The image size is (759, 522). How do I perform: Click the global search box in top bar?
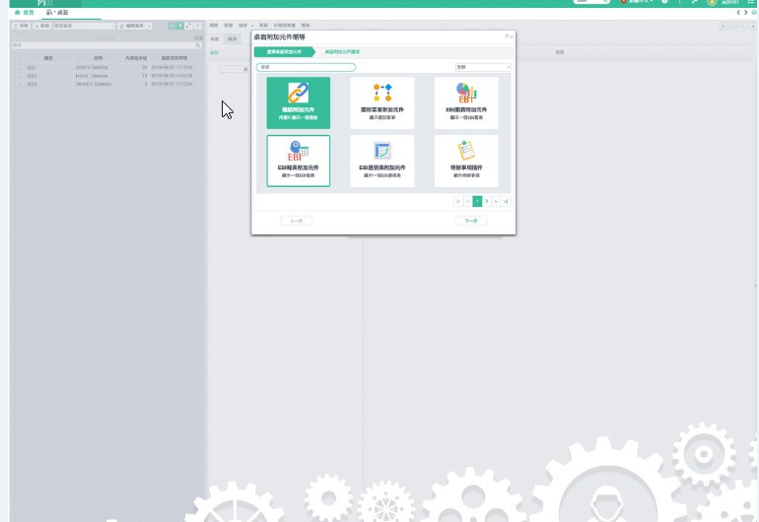(591, 1)
